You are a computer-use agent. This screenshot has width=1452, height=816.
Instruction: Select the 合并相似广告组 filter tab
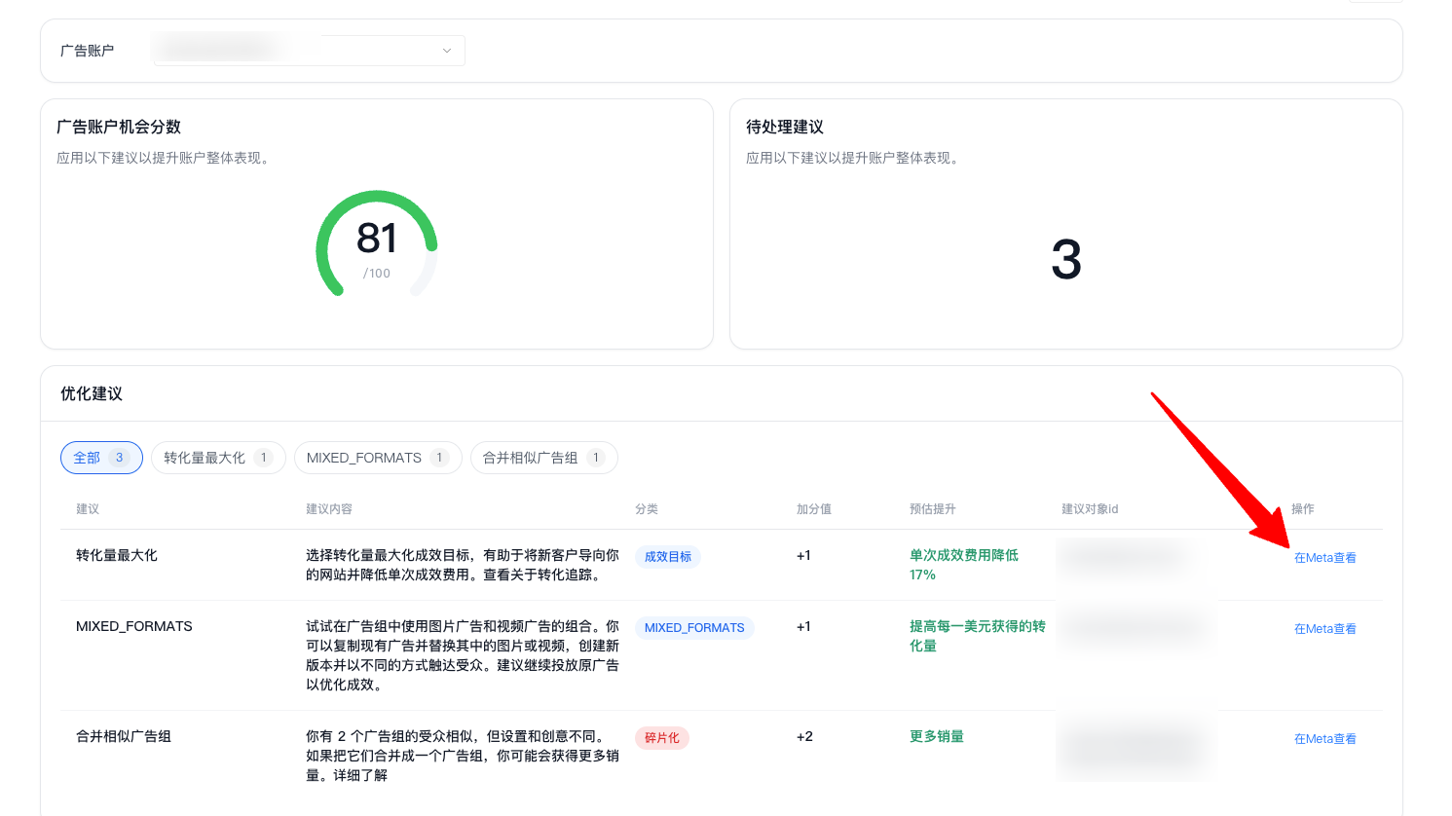pyautogui.click(x=544, y=458)
